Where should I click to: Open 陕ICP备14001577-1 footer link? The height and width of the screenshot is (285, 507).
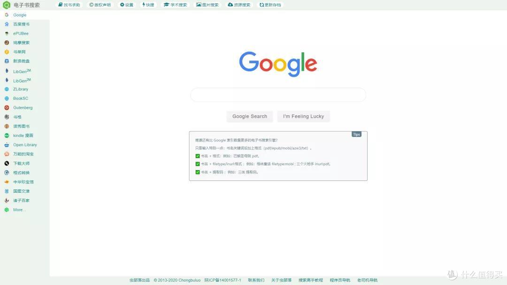point(223,280)
